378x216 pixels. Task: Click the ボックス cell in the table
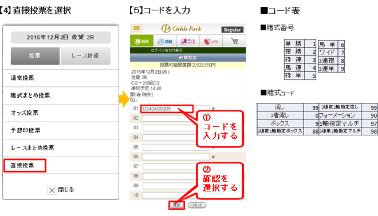tap(280, 123)
